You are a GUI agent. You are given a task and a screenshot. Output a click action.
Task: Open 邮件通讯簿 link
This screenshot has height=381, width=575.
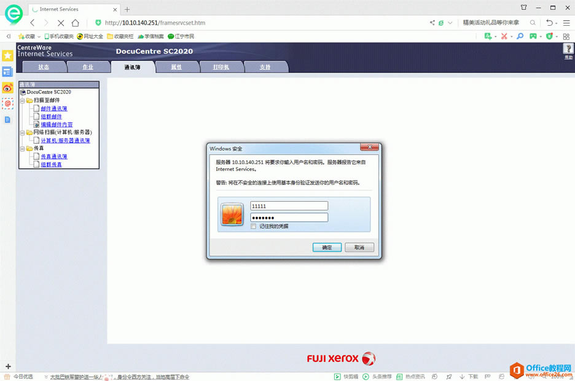click(54, 109)
